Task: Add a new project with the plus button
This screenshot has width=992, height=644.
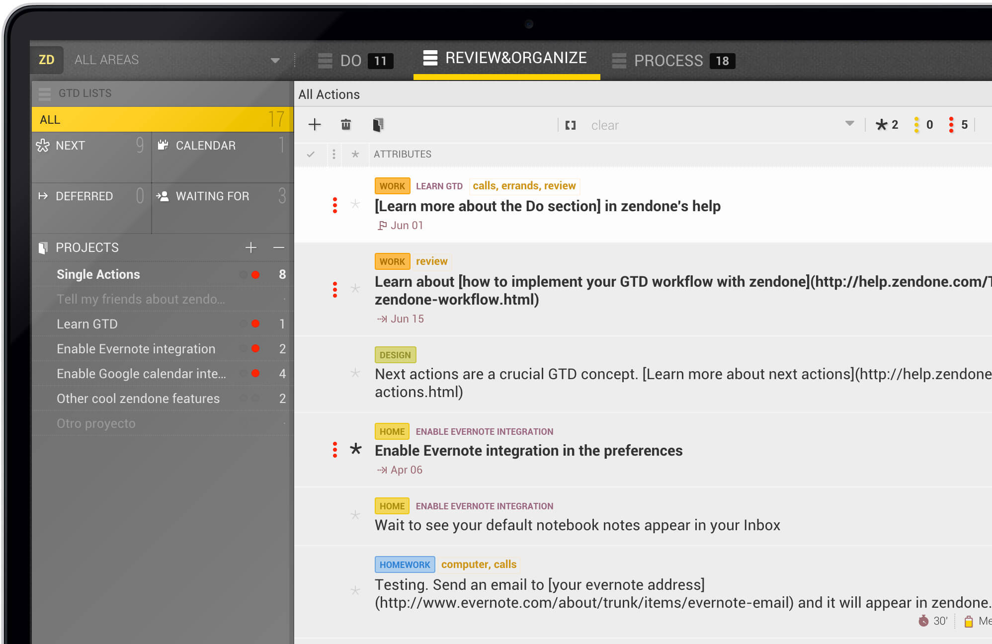Action: [251, 247]
